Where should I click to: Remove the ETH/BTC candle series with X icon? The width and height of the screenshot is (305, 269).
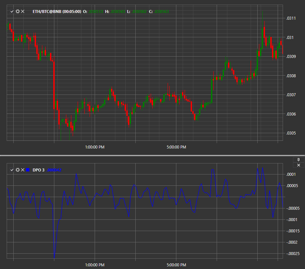coord(23,11)
